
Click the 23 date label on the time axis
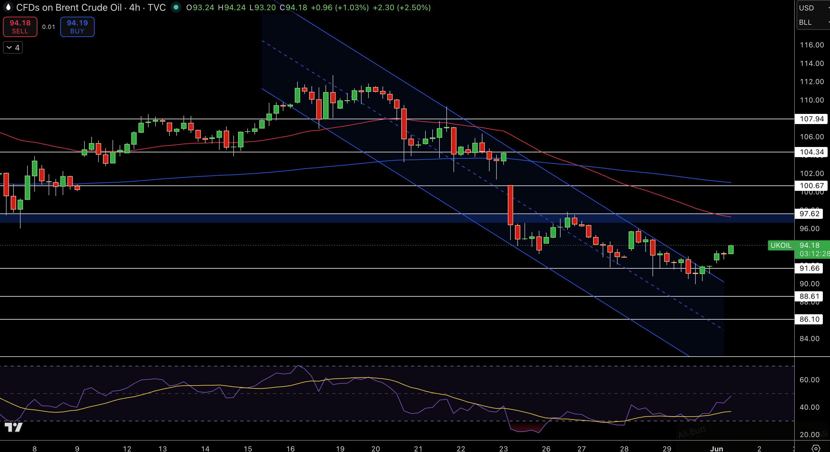tap(504, 448)
